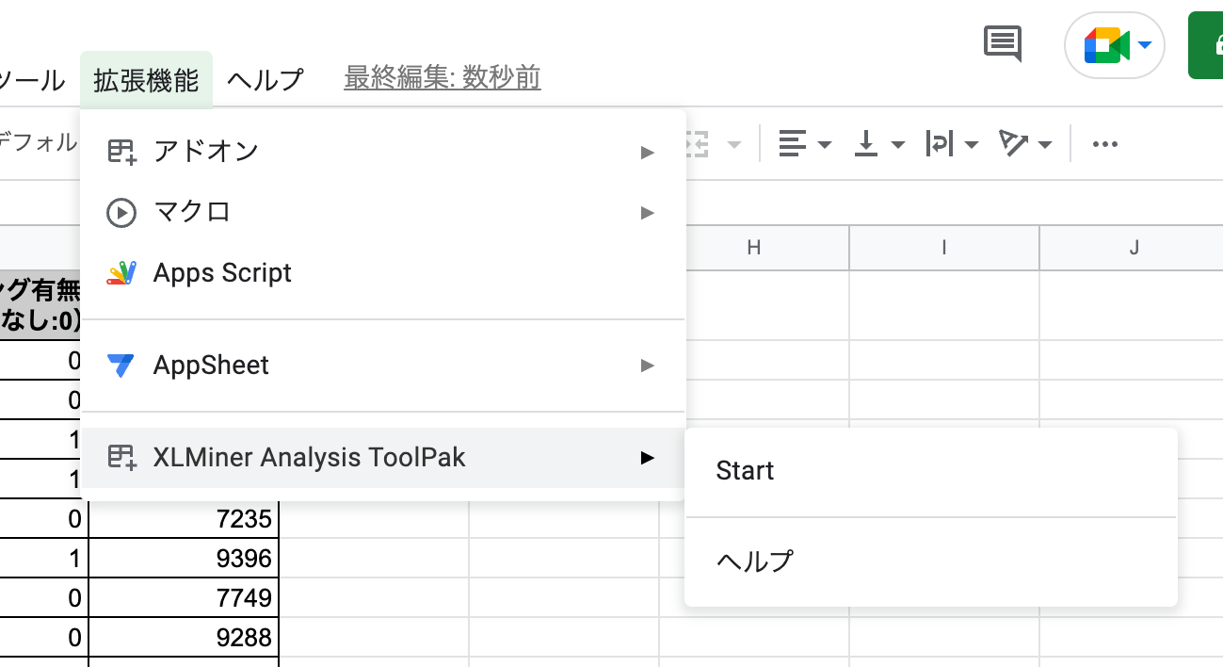Expand arrow beside マクロ
1223x667 pixels.
647,213
